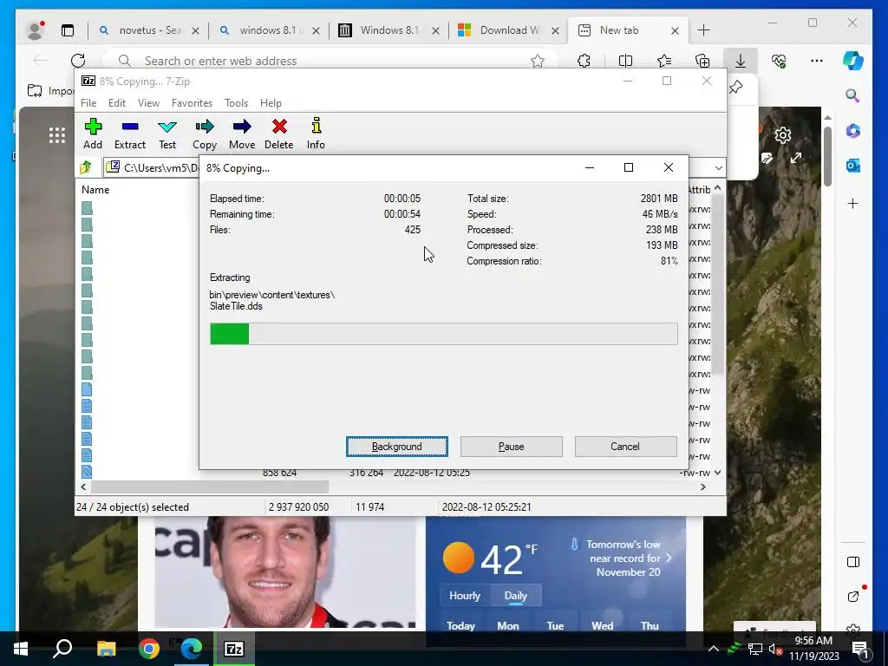Image resolution: width=888 pixels, height=666 pixels.
Task: Open browser essentials heart icon
Action: pos(779,61)
